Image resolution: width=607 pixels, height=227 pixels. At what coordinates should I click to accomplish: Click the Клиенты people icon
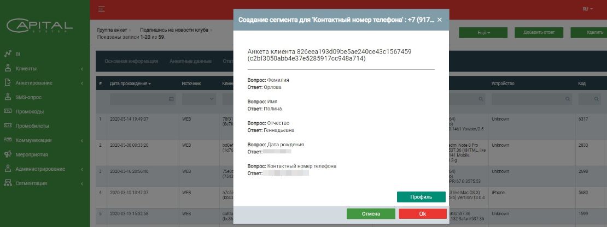[7, 68]
